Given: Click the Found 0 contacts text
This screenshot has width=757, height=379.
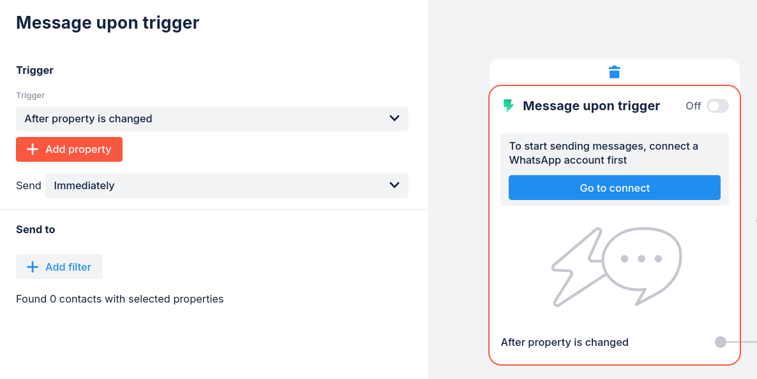Looking at the screenshot, I should click(119, 299).
